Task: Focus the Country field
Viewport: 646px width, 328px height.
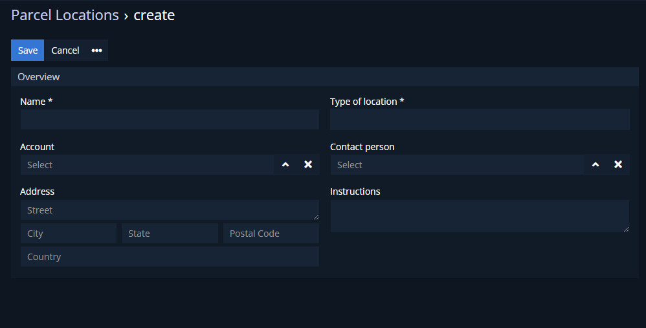Action: click(170, 256)
